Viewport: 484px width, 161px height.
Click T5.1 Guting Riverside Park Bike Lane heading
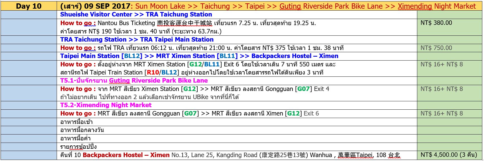(x=134, y=81)
